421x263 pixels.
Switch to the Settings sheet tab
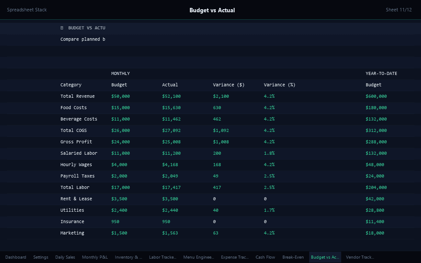[41, 257]
